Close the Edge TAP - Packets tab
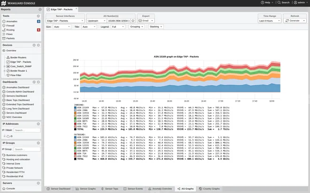 (76, 9)
